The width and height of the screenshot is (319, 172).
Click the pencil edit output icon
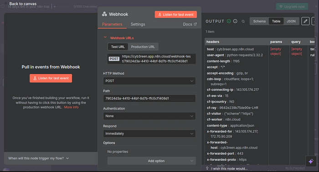click(x=305, y=21)
